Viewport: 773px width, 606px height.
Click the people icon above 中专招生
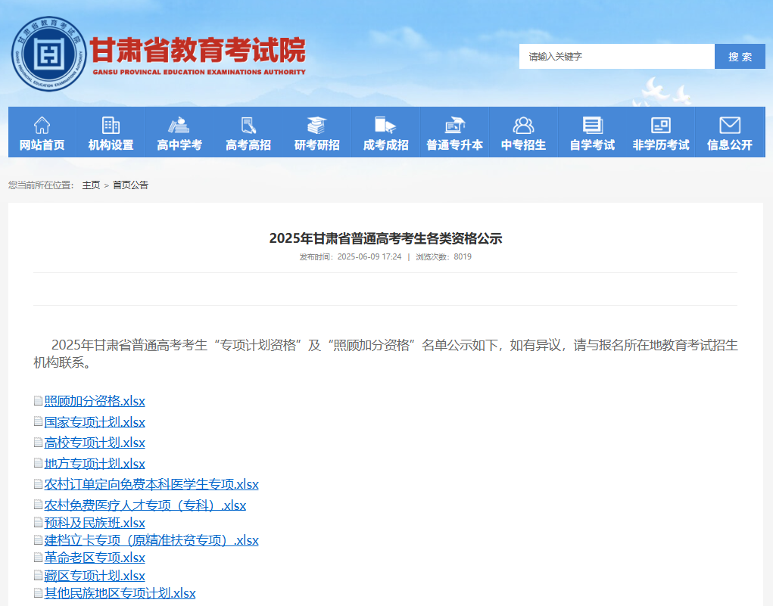(x=522, y=123)
